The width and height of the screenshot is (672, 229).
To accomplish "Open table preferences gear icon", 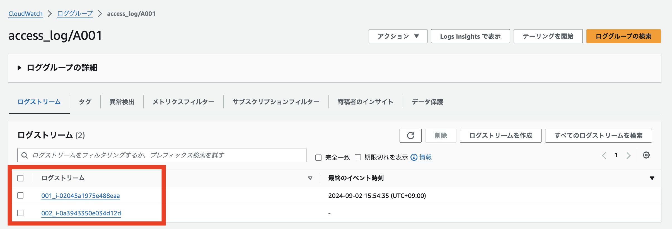I will [646, 155].
